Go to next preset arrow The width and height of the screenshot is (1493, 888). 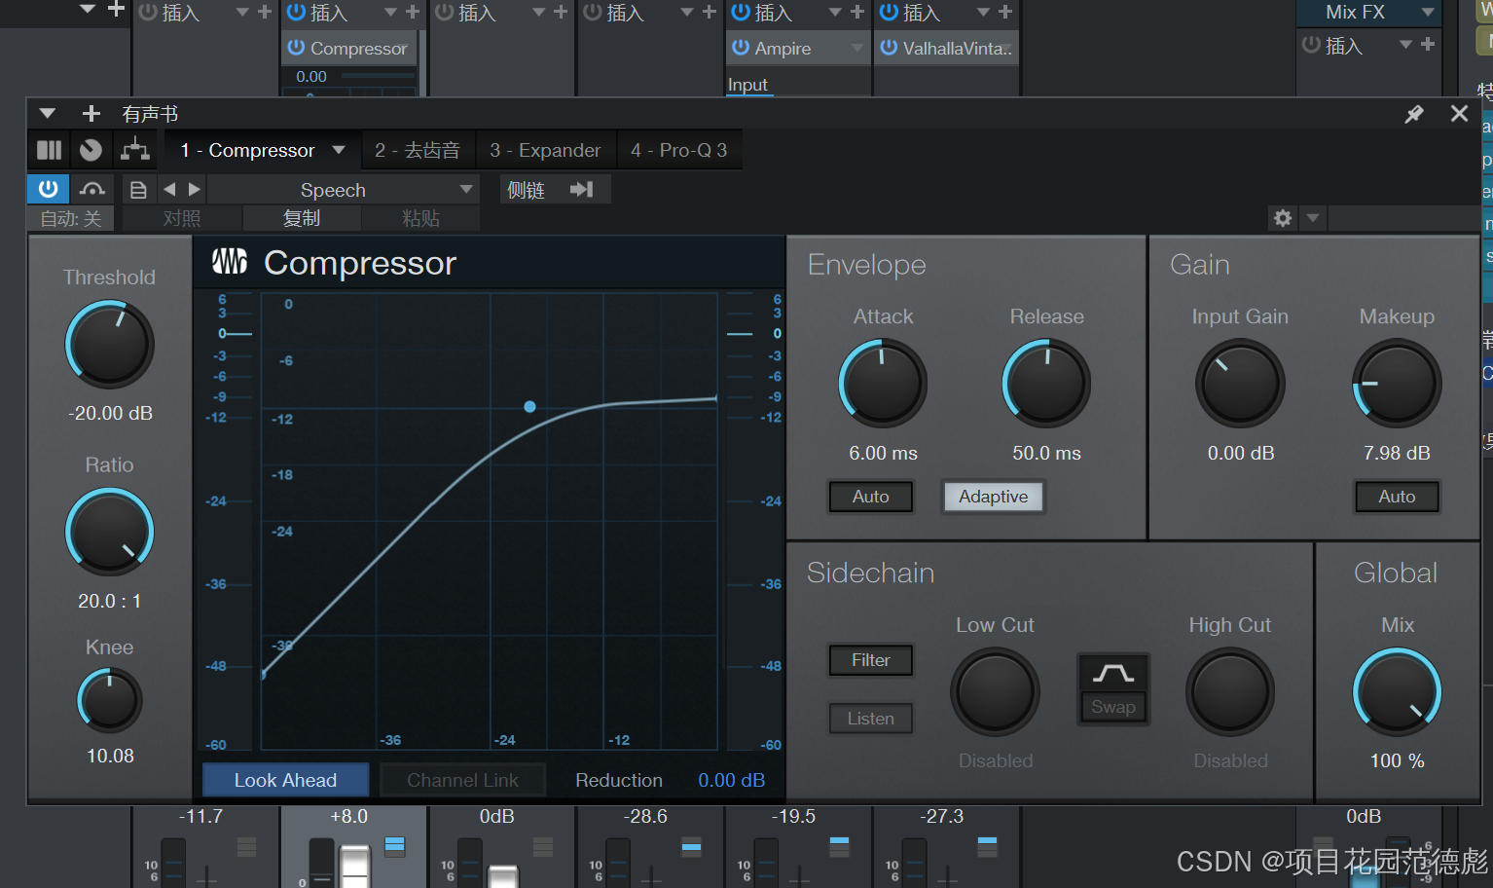click(x=194, y=189)
